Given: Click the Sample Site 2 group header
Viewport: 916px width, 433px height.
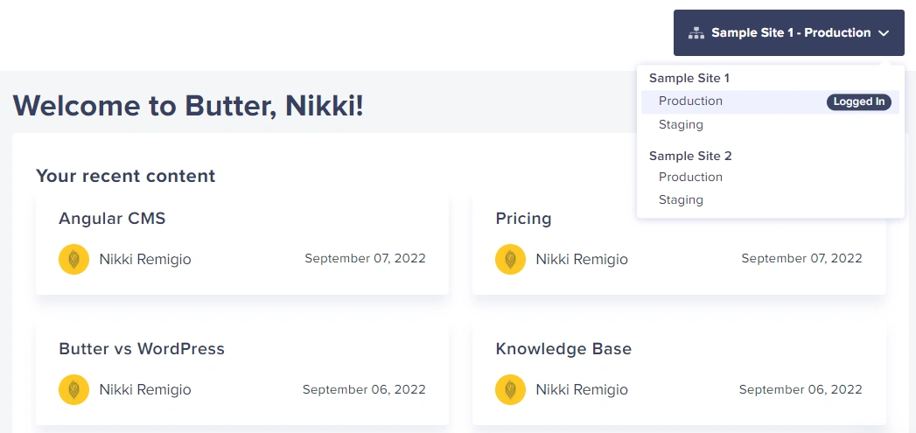Looking at the screenshot, I should (690, 156).
